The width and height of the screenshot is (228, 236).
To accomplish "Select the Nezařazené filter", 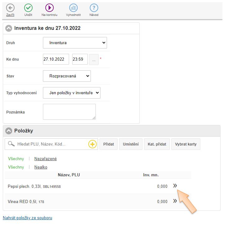I will pos(45,159).
